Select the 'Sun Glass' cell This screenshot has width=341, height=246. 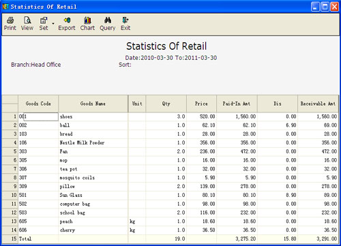[93, 195]
